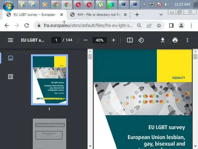Click the network tray icon
This screenshot has width=198, height=149.
[x=152, y=4]
